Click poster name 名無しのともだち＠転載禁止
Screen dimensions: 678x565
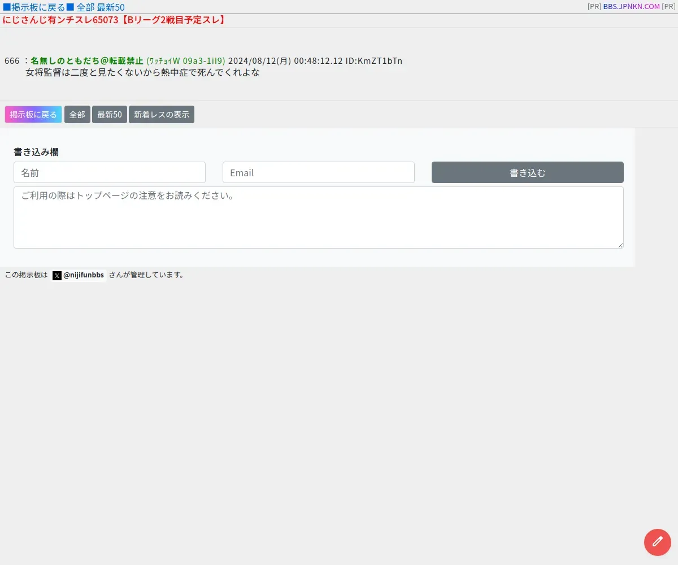(87, 60)
